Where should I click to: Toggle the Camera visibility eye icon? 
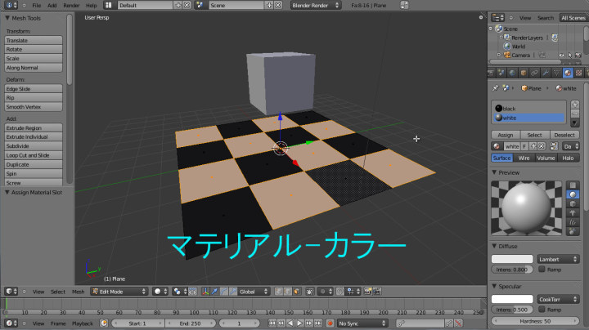pyautogui.click(x=561, y=56)
